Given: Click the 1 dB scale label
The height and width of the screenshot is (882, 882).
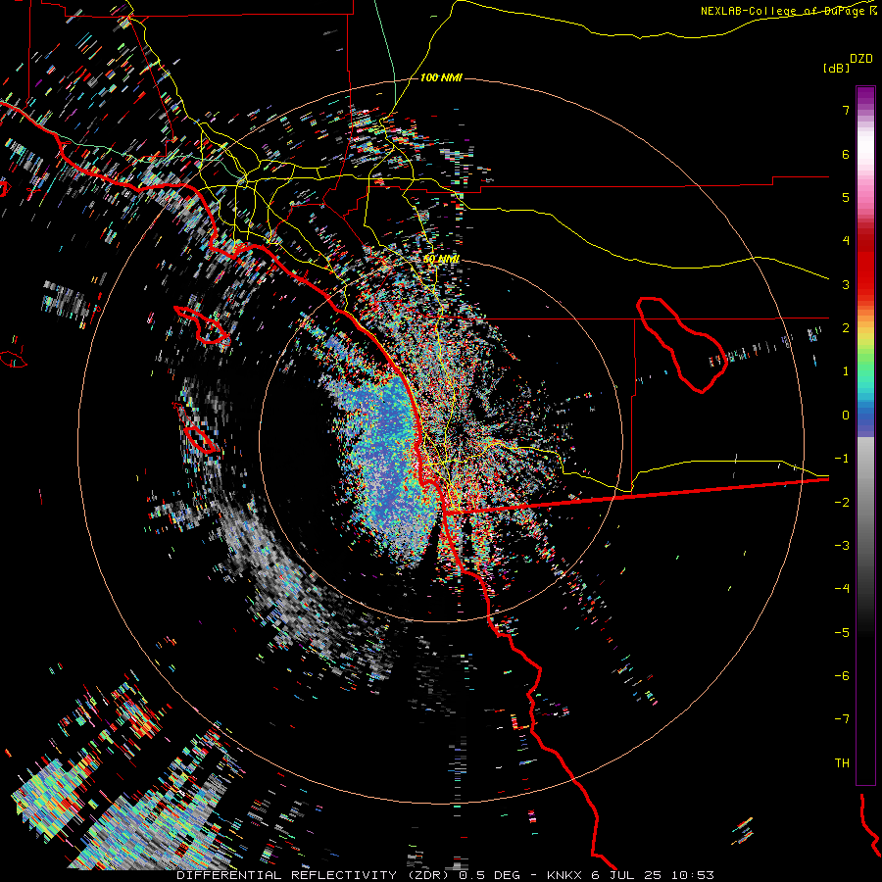Looking at the screenshot, I should point(846,371).
